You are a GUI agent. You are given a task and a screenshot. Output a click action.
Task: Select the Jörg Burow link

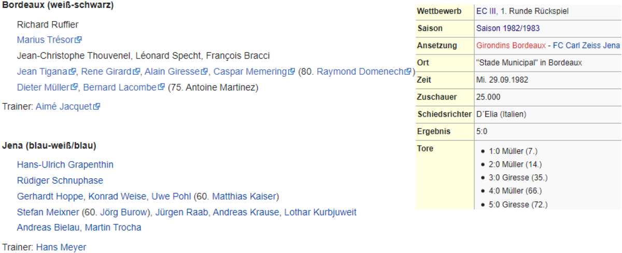(x=126, y=212)
